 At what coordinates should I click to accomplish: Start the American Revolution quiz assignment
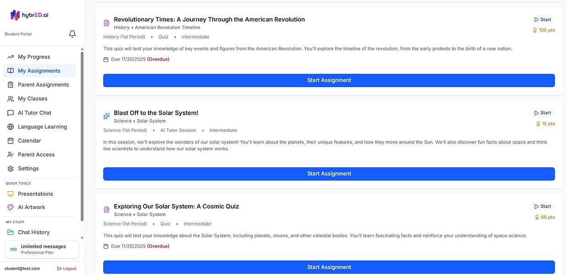[x=329, y=80]
